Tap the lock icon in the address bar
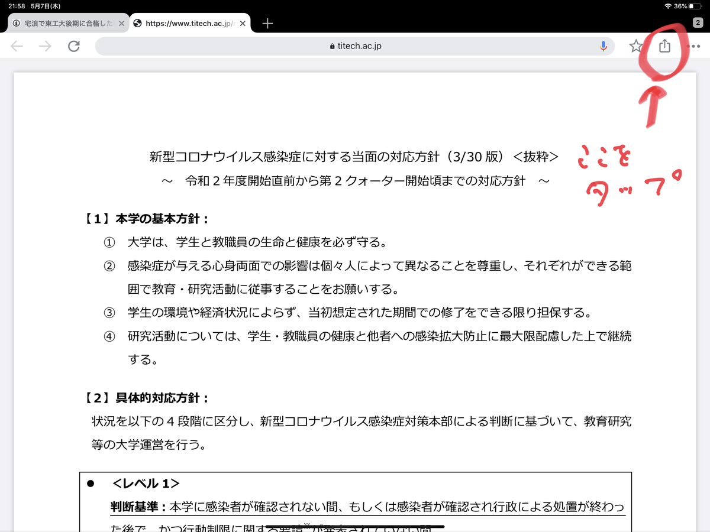This screenshot has width=710, height=532. [x=333, y=47]
